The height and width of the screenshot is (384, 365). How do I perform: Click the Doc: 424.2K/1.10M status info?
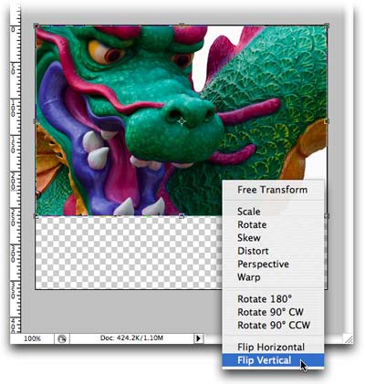click(131, 337)
